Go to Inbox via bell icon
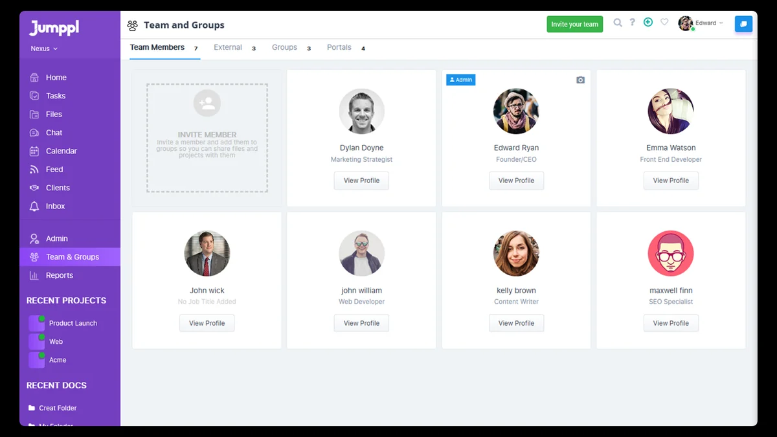This screenshot has height=437, width=777. [55, 206]
